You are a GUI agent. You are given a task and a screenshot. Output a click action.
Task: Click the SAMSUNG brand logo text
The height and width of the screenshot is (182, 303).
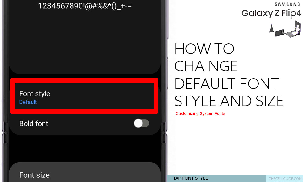pos(287,4)
